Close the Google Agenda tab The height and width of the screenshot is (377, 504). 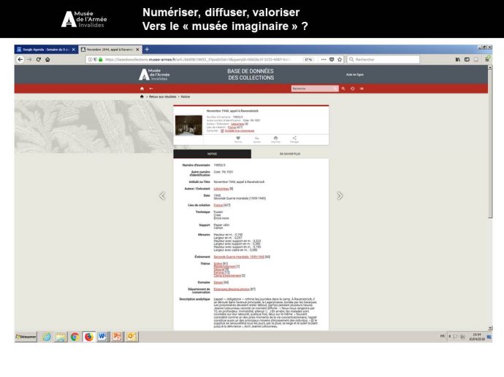pos(73,50)
